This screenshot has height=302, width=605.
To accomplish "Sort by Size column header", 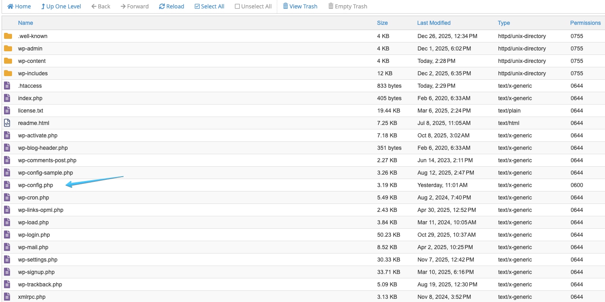I will 382,23.
